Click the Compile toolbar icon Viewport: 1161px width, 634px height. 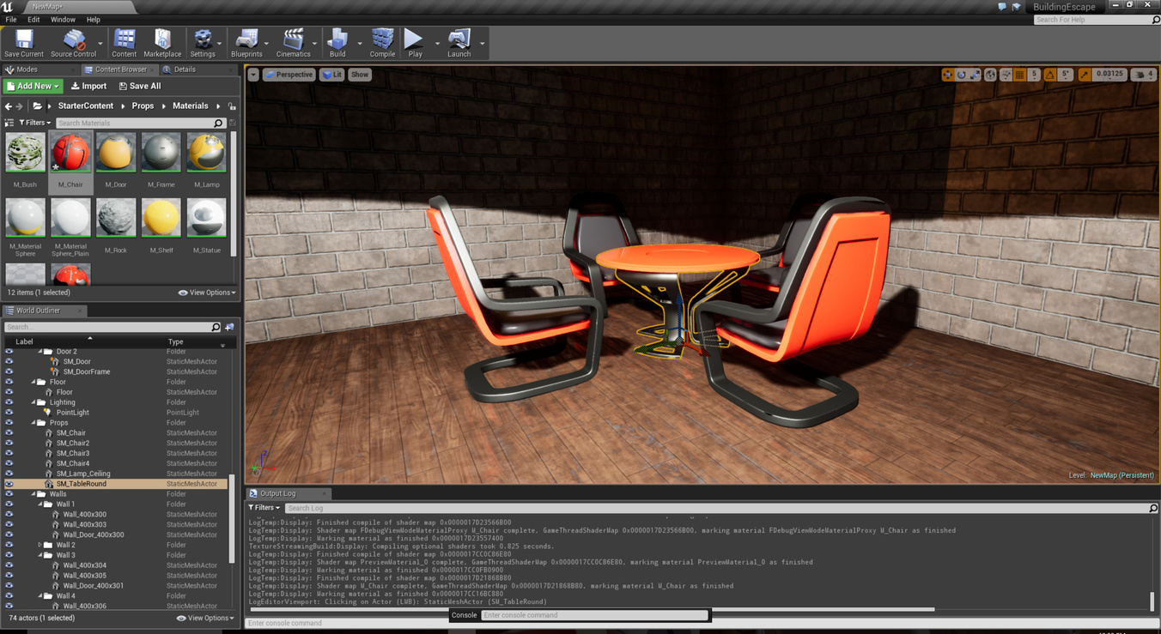382,43
